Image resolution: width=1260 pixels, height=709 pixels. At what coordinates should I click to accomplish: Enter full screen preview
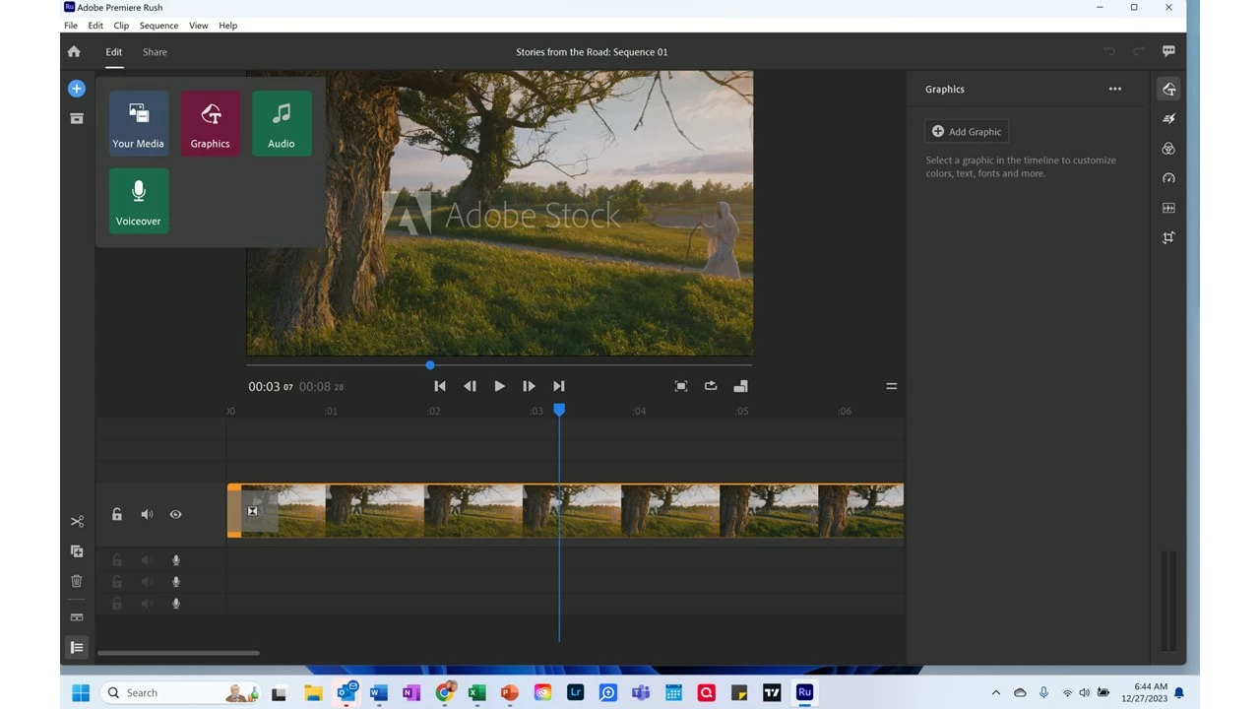click(680, 386)
